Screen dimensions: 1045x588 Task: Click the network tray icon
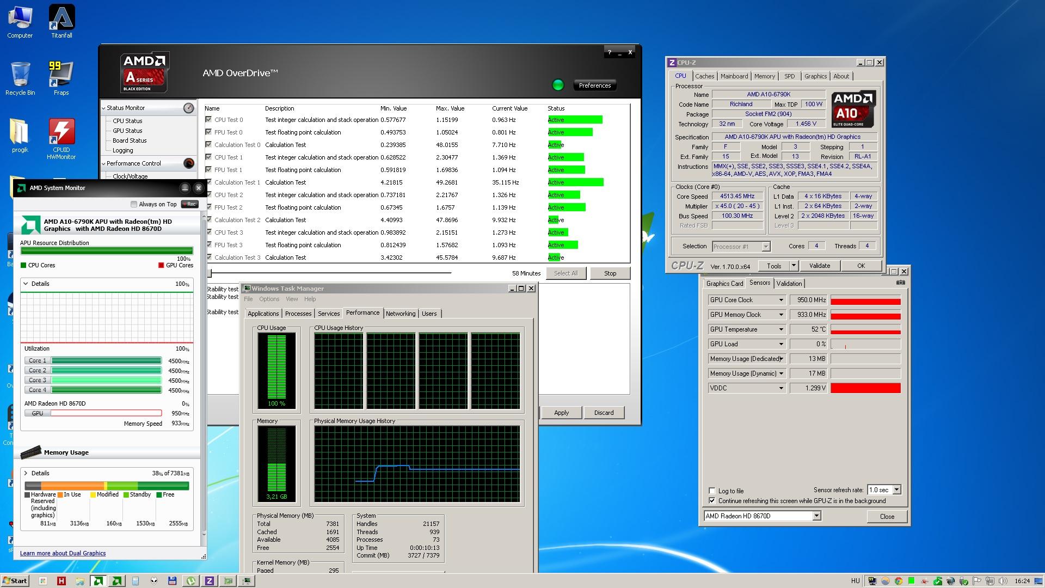(990, 581)
